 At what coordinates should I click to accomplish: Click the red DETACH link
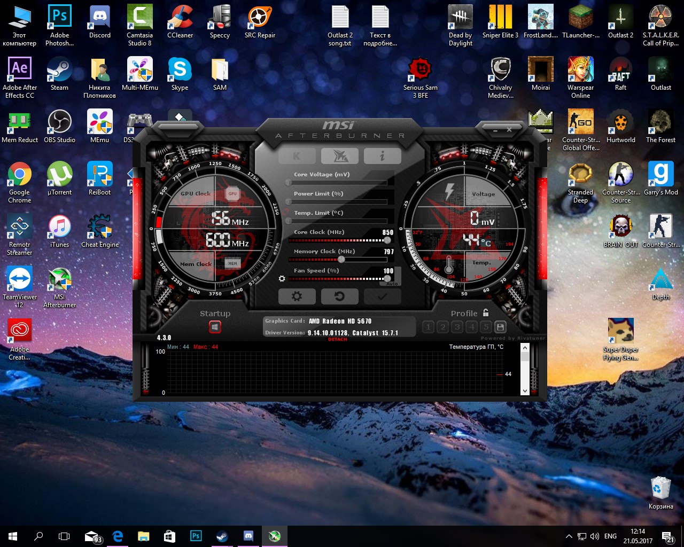tap(338, 340)
